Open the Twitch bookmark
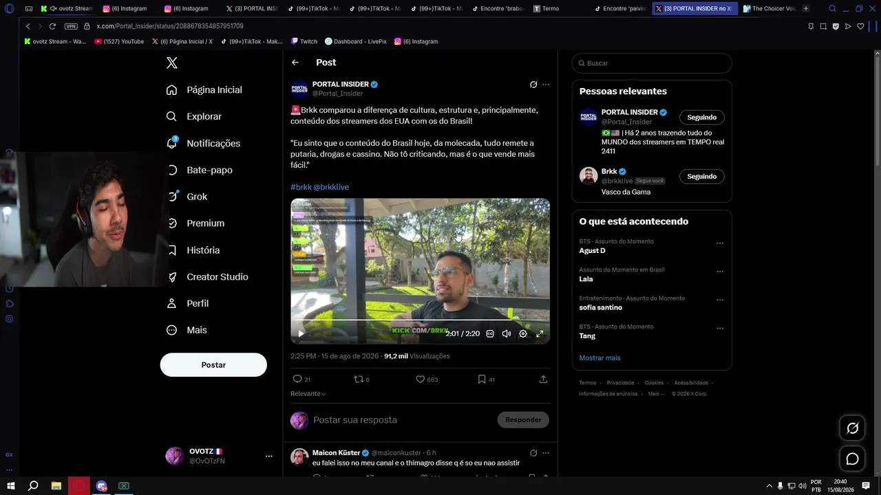Screen dimensions: 881x495 (304, 41)
